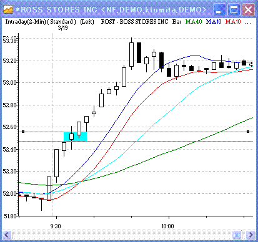258x242 pixels.
Task: Select the blue MA10 legend label
Action: pos(214,22)
